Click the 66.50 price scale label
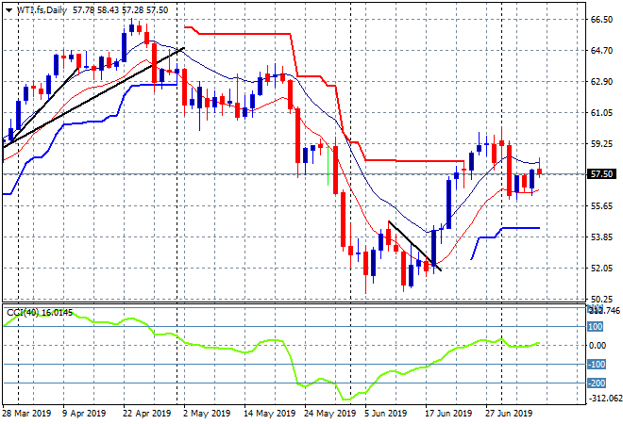The height and width of the screenshot is (424, 623). (x=601, y=20)
